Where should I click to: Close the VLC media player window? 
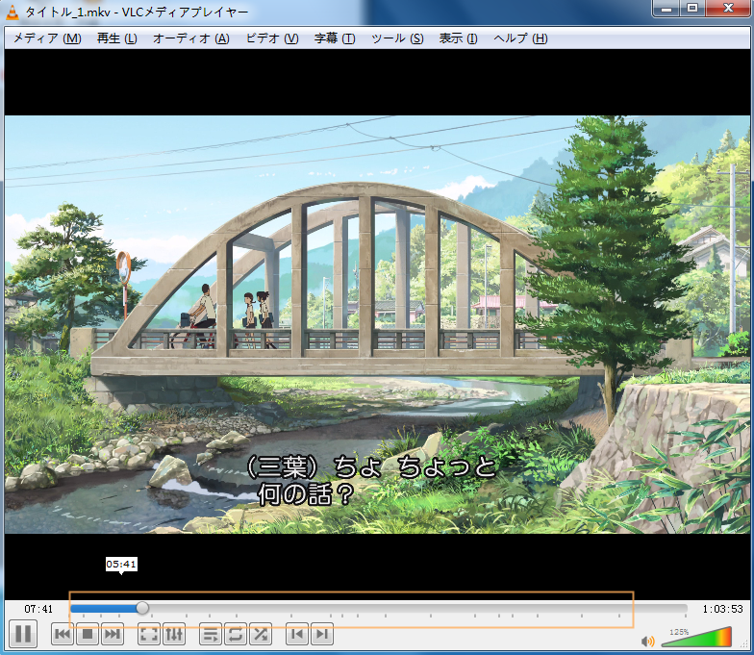tap(728, 8)
